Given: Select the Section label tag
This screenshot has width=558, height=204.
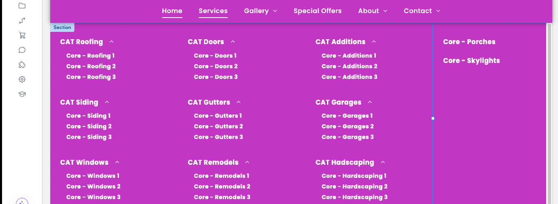Looking at the screenshot, I should tap(62, 27).
